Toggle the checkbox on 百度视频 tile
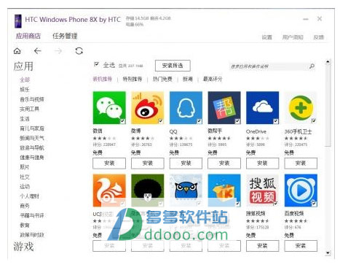The image size is (340, 270). 314,203
